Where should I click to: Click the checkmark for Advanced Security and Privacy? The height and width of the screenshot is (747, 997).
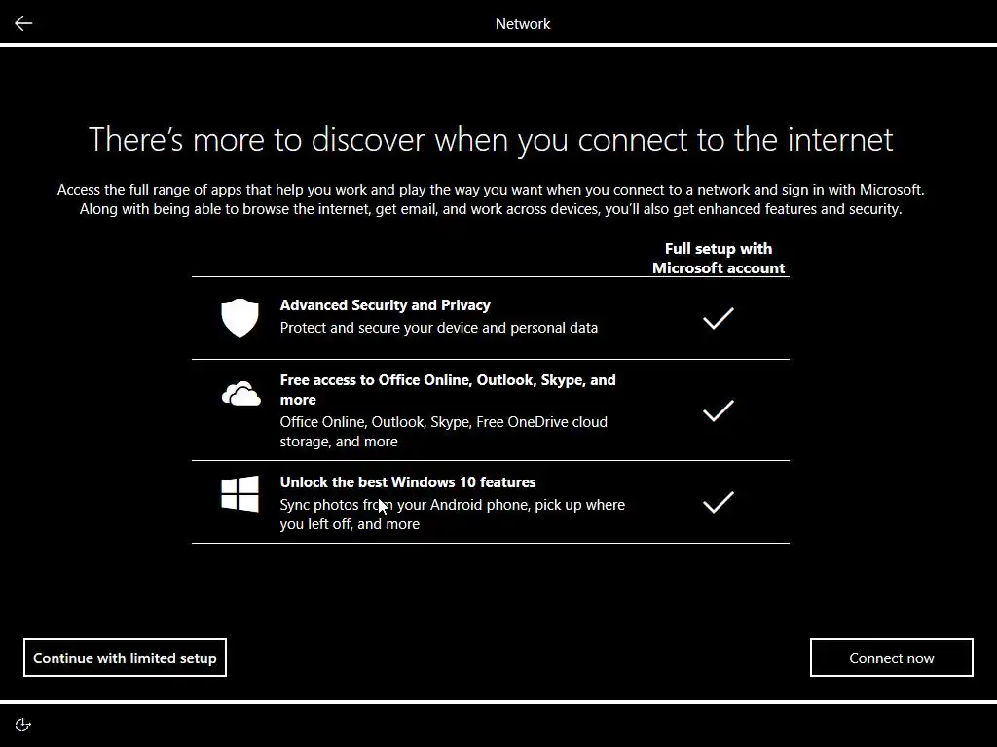point(719,318)
